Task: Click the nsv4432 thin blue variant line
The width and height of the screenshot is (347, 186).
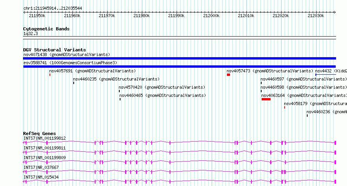Action: point(326,75)
